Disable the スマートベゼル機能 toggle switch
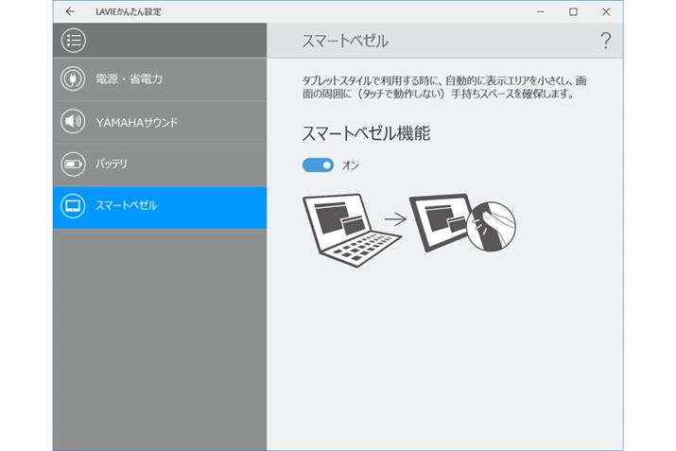Viewport: 676px width, 451px height. coord(318,165)
